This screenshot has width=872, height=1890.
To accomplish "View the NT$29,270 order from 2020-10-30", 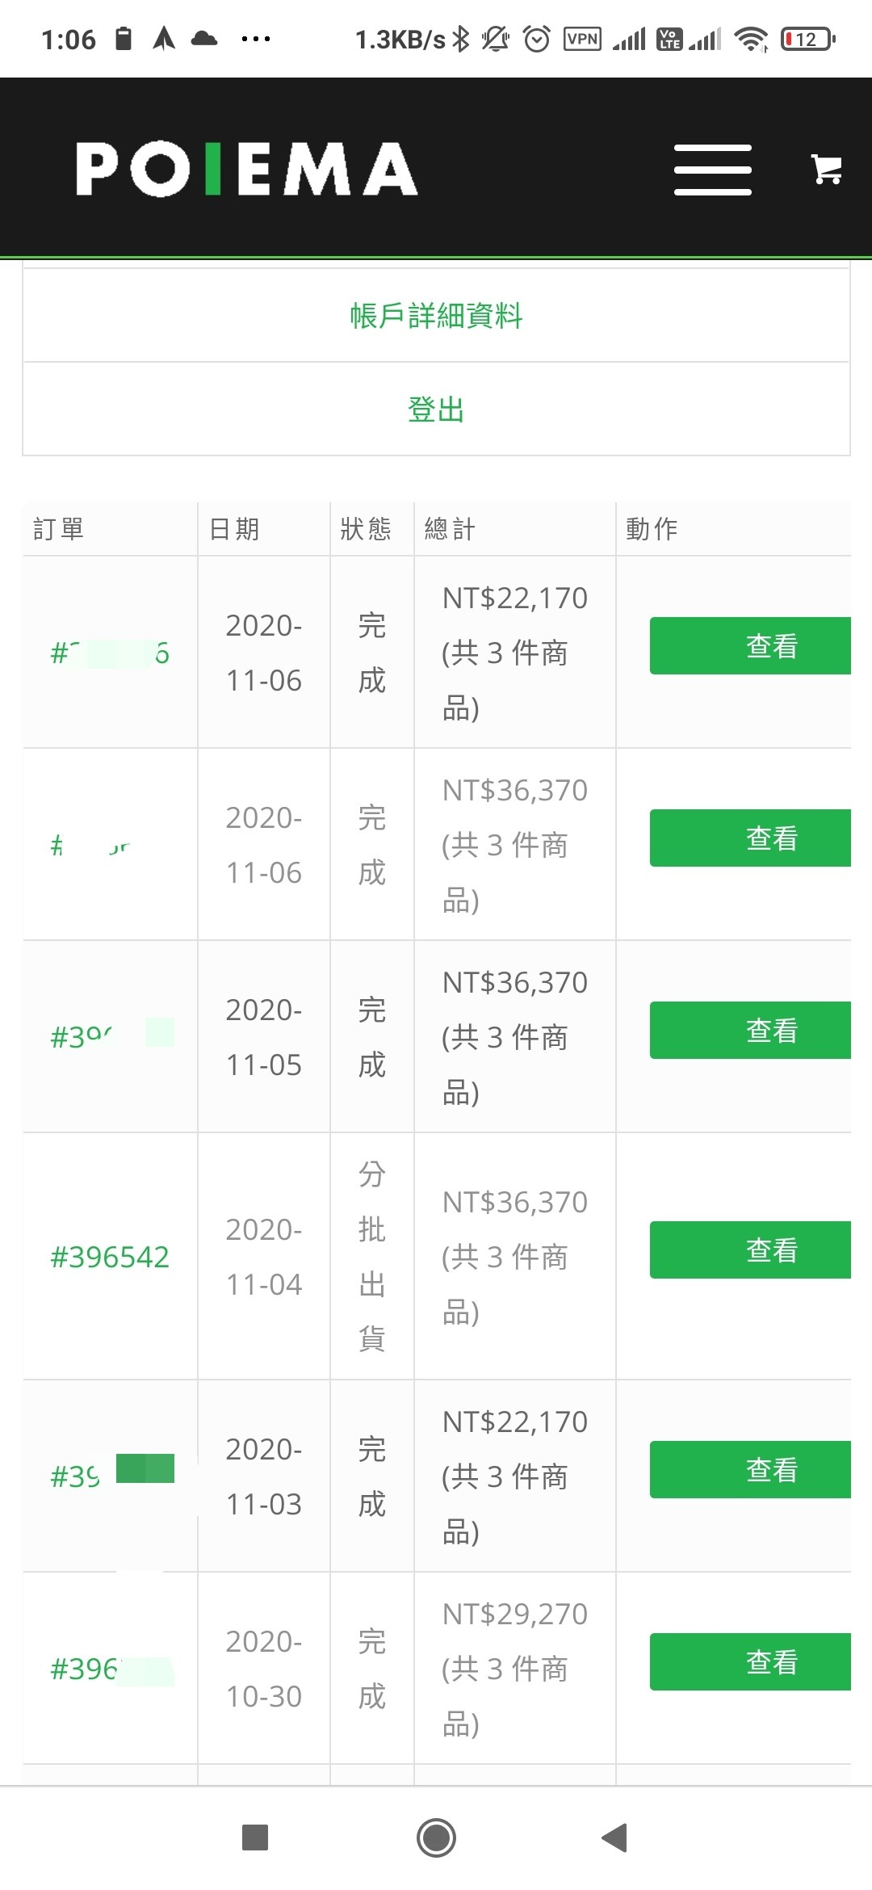I will (x=750, y=1661).
